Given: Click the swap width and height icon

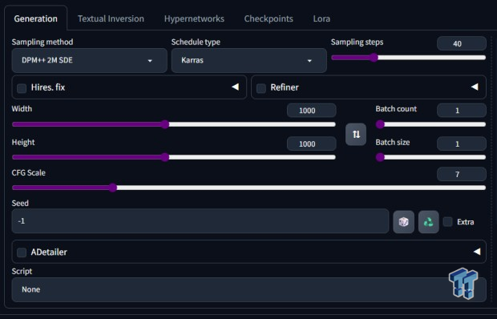Looking at the screenshot, I should click(x=356, y=135).
